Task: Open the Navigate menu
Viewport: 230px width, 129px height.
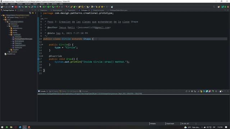Action: coord(28,4)
